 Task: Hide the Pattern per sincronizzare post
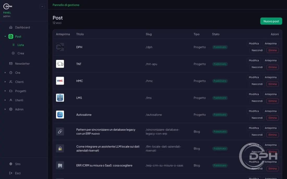[x=257, y=135]
